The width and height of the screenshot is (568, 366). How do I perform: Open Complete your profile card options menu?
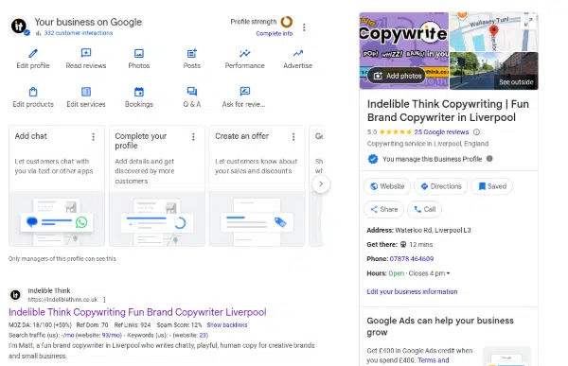[x=193, y=137]
